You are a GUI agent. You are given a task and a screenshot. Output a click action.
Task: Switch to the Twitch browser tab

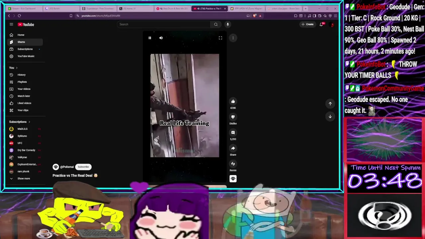(61, 8)
